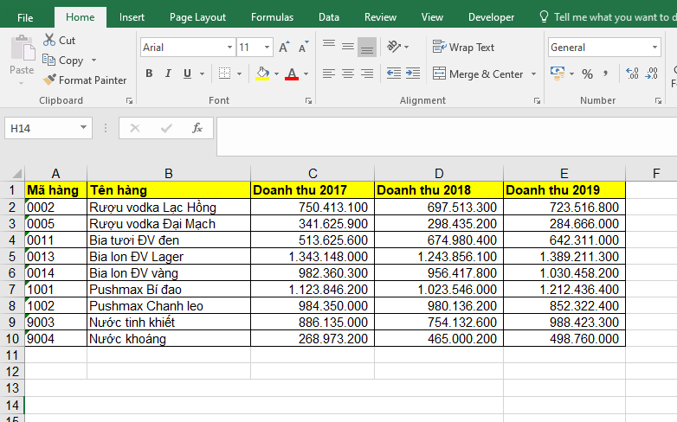Toggle italic formatting
This screenshot has width=677, height=422.
[x=168, y=74]
